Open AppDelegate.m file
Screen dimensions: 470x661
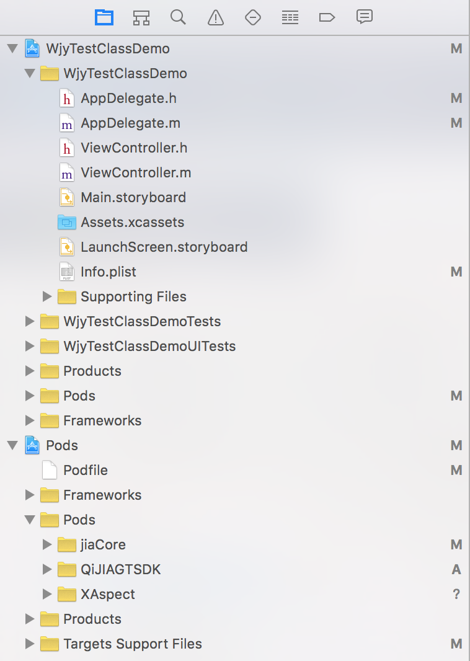[130, 123]
